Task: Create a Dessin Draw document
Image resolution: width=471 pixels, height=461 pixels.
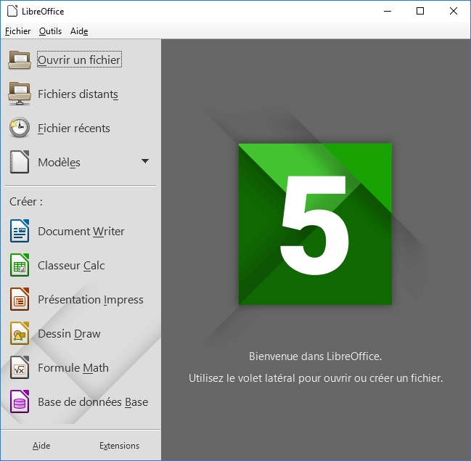Action: 69,334
